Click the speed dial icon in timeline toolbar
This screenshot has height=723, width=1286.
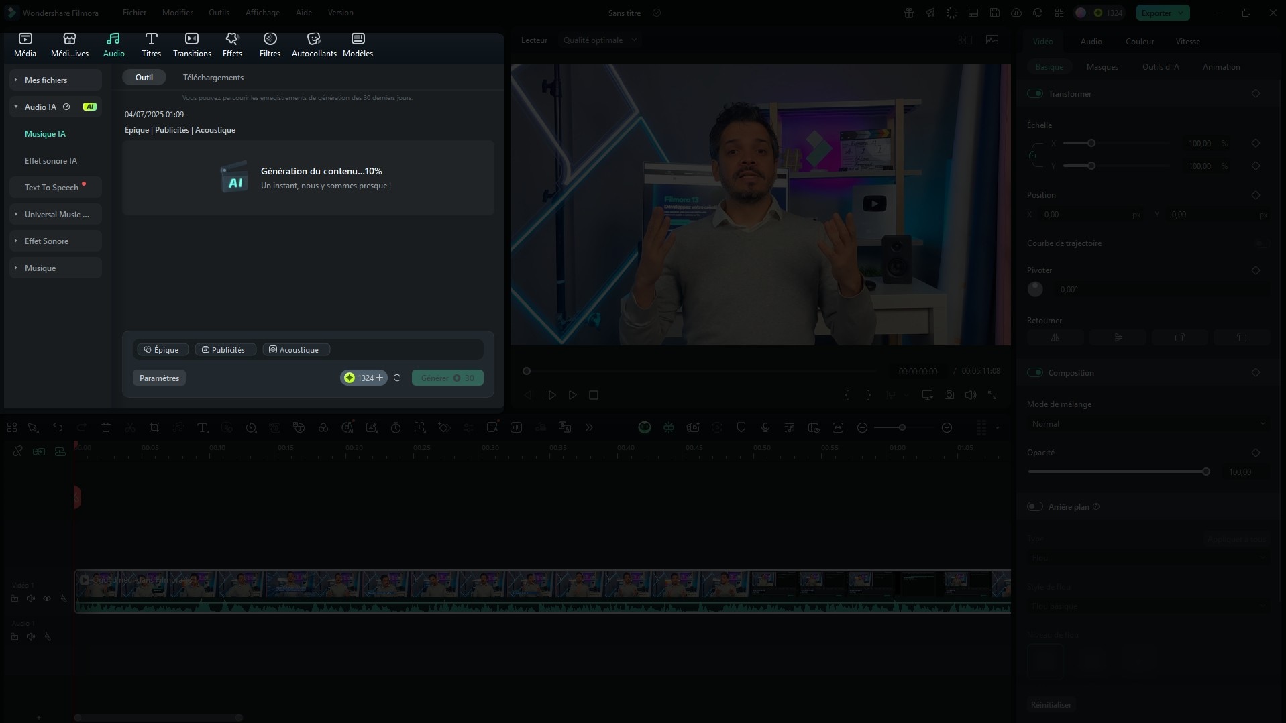(x=251, y=427)
